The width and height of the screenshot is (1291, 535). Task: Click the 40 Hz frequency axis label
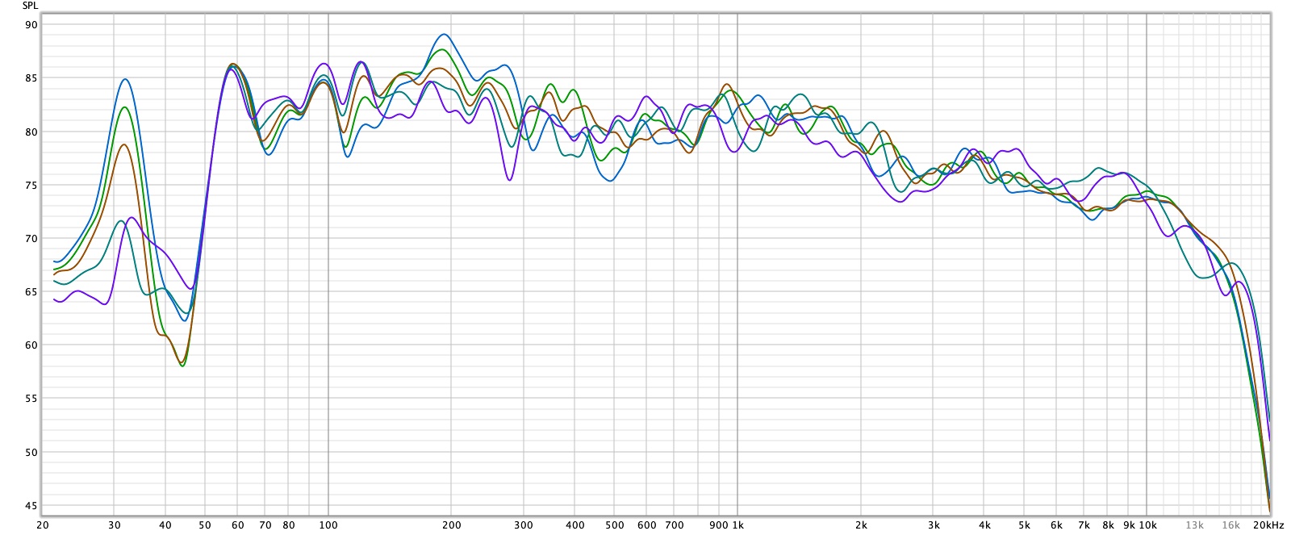coord(165,525)
